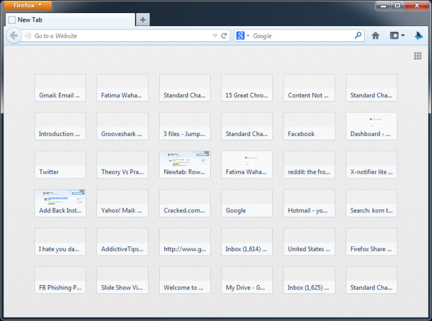
Task: Open the Dashboard tile
Action: click(371, 126)
